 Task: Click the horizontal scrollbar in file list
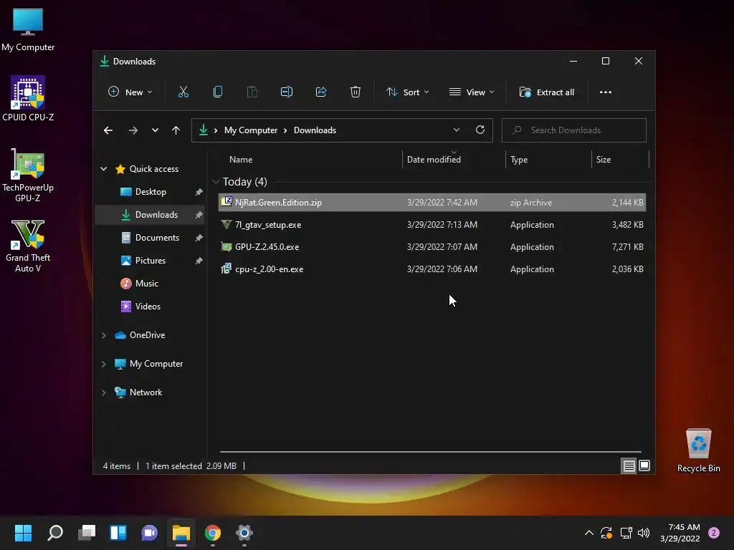(430, 452)
